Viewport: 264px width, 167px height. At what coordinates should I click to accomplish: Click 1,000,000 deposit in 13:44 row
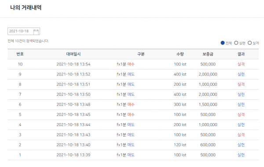click(x=208, y=125)
